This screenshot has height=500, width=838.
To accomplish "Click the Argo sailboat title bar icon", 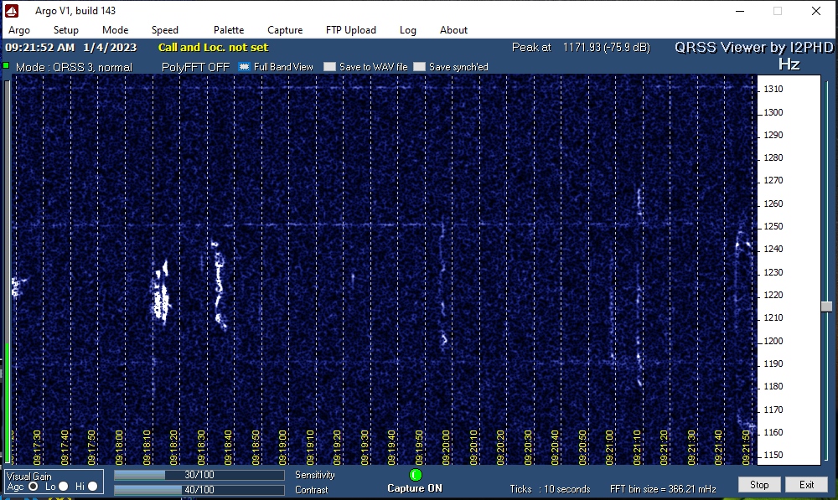I will click(12, 11).
